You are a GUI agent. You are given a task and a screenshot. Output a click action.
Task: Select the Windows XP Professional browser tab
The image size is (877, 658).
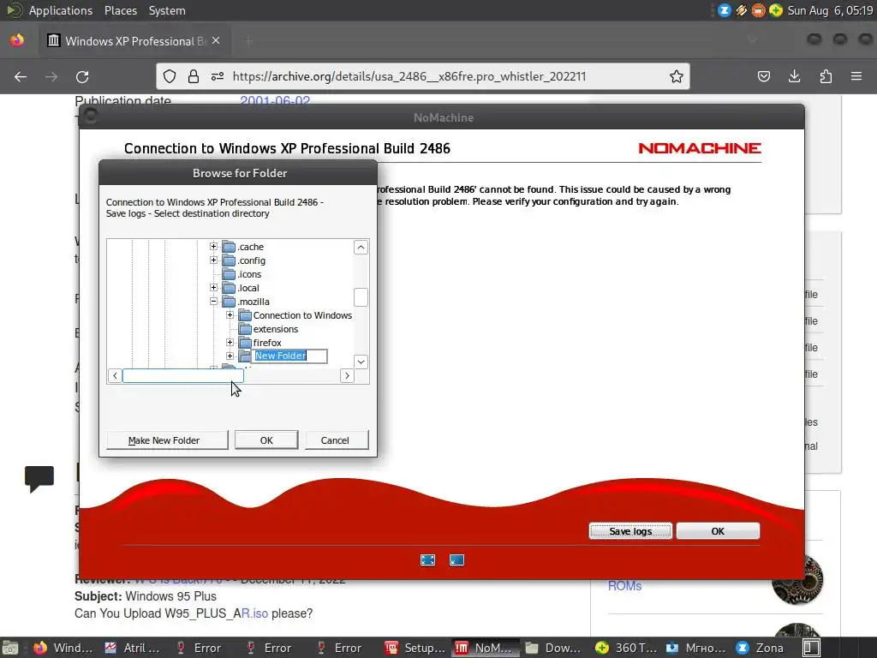tap(134, 41)
